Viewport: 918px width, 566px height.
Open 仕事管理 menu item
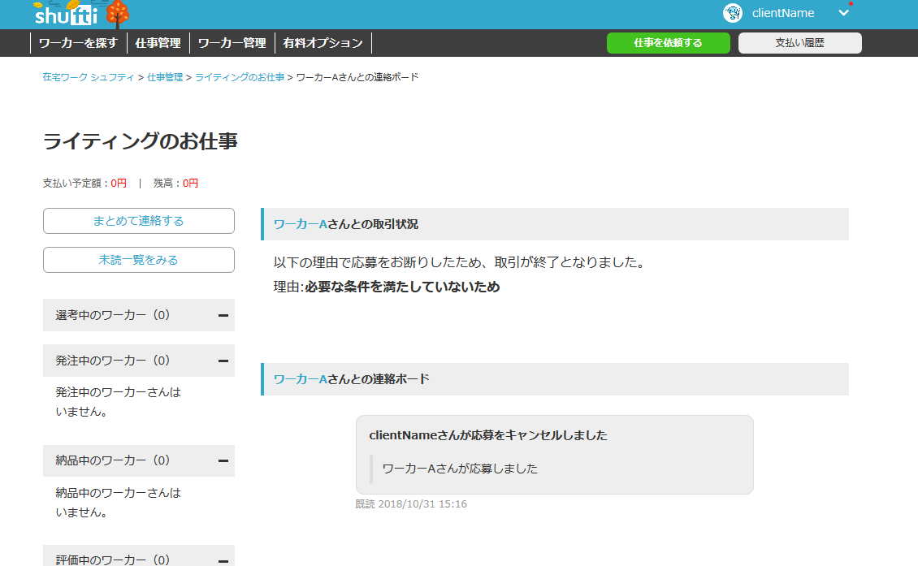158,43
